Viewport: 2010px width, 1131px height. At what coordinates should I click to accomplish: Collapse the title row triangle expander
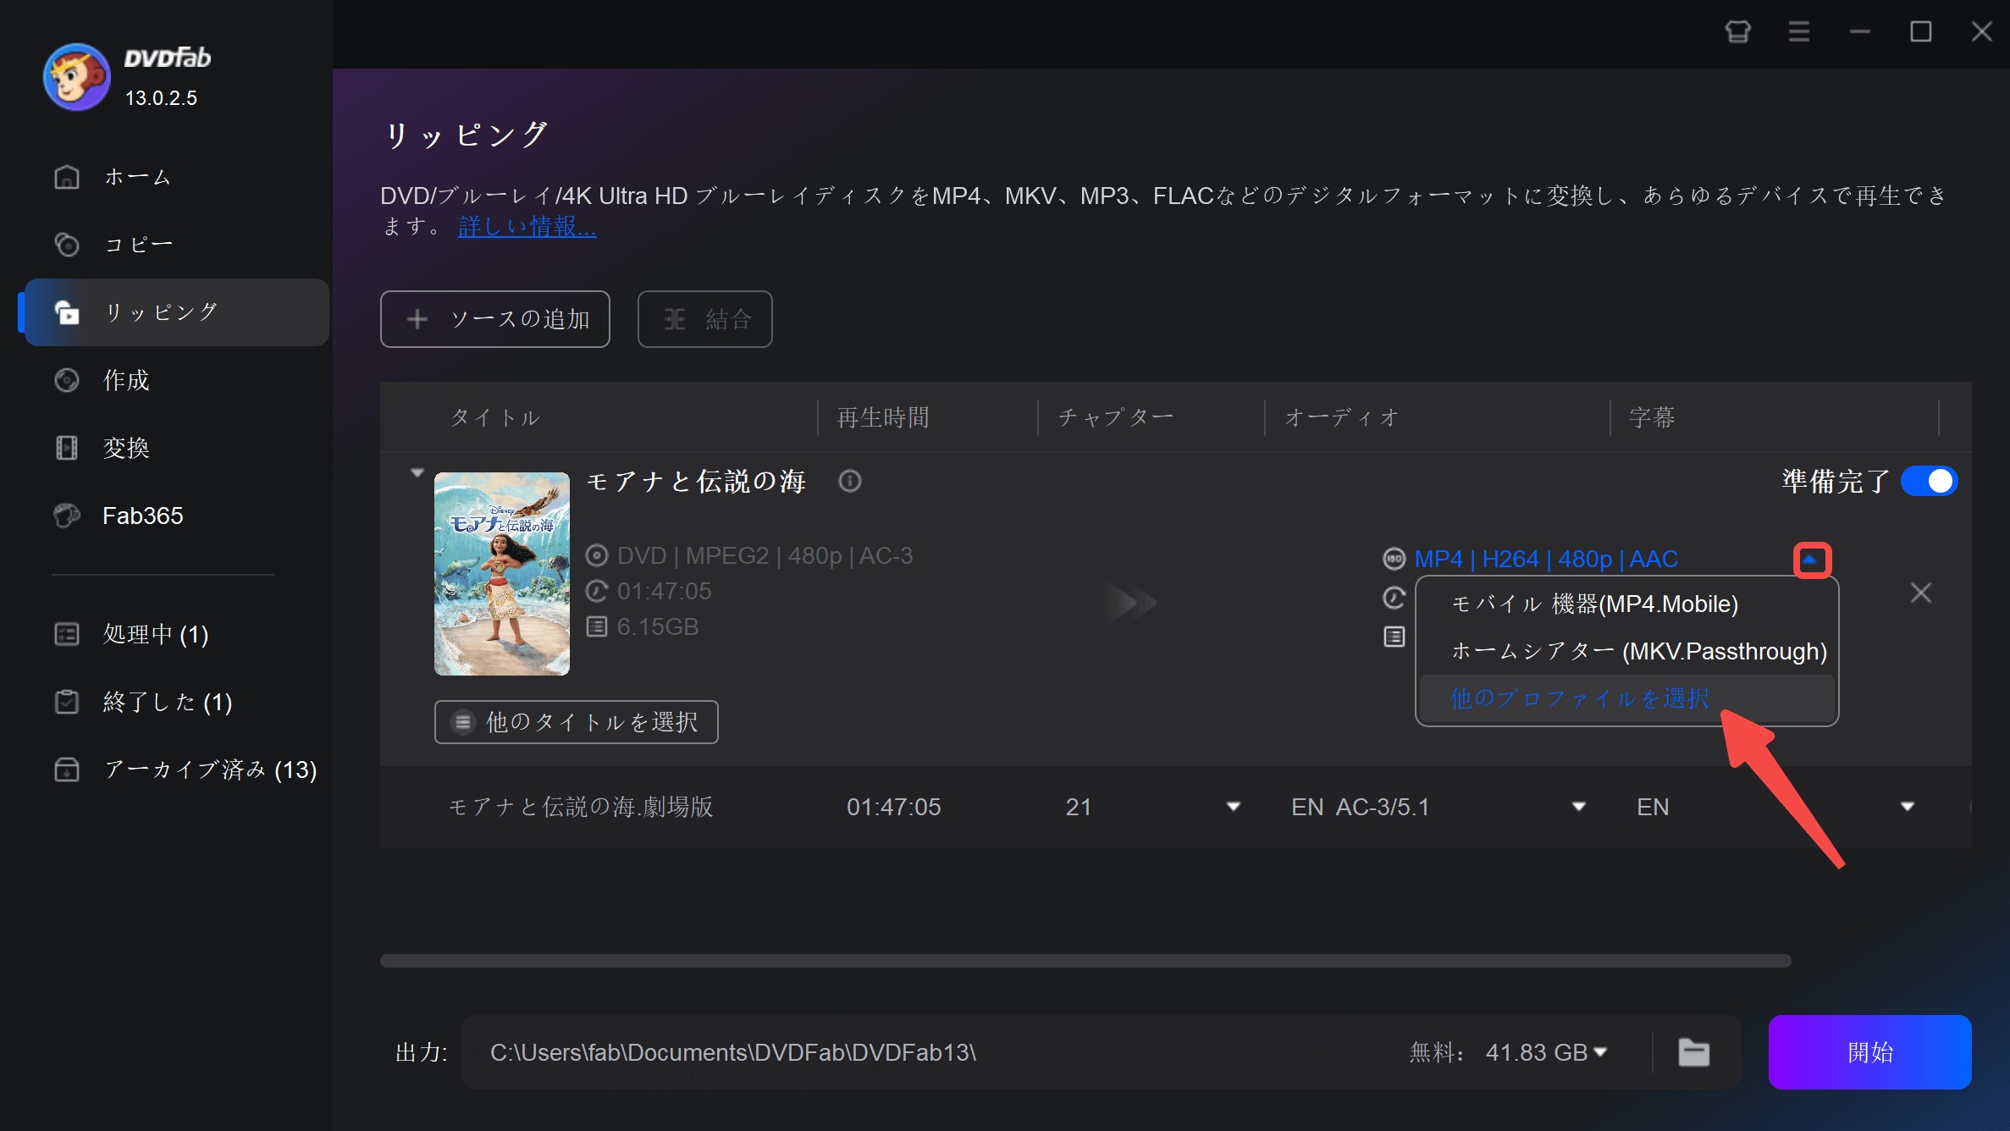click(x=417, y=472)
